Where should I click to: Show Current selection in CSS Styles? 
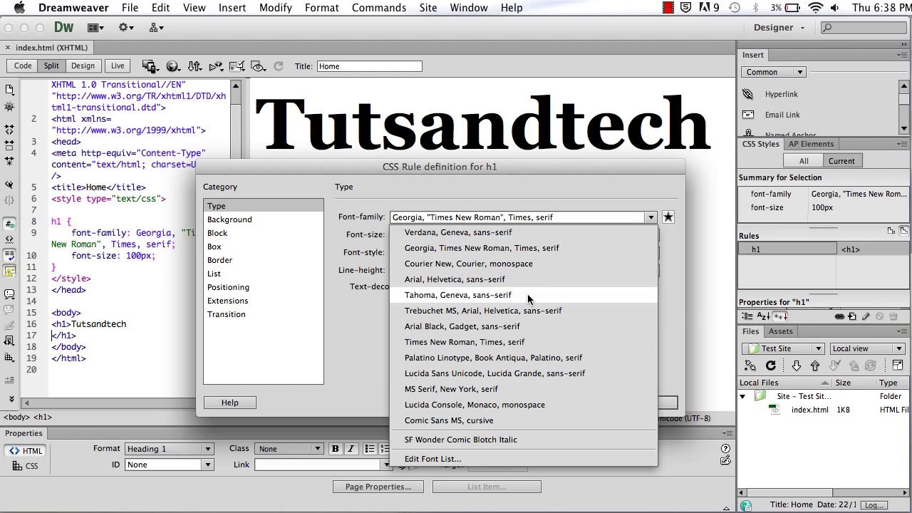tap(841, 161)
